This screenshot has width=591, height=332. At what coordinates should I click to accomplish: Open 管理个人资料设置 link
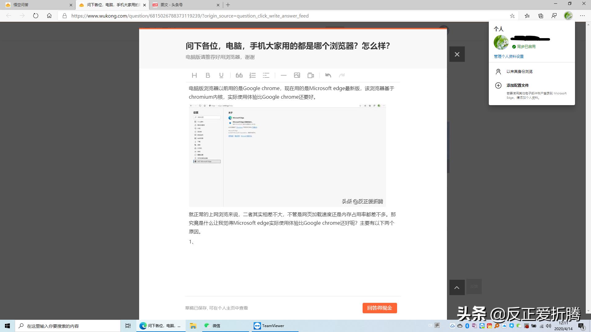[509, 57]
